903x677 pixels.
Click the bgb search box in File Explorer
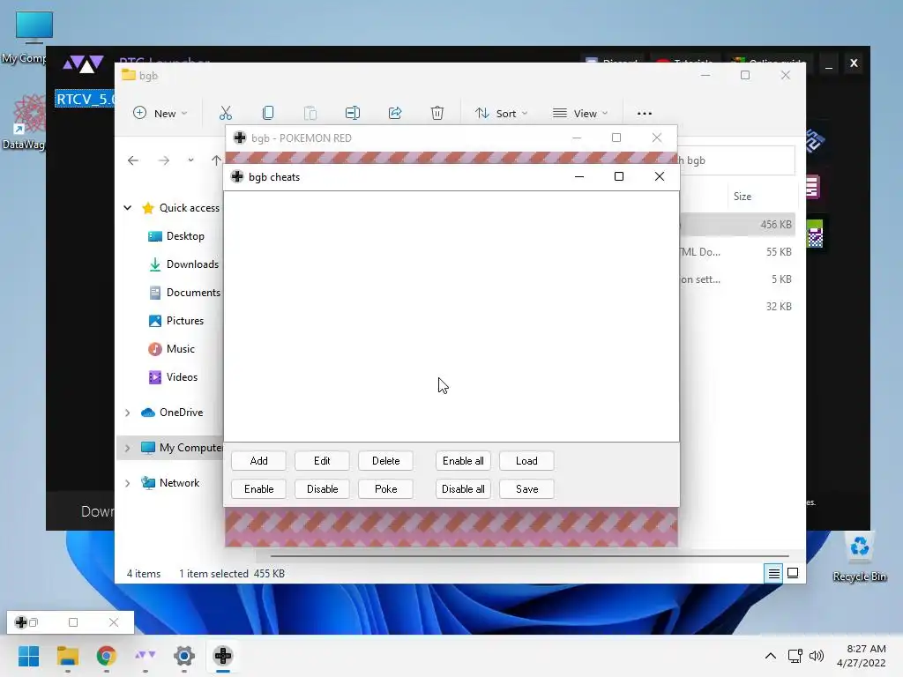point(736,160)
